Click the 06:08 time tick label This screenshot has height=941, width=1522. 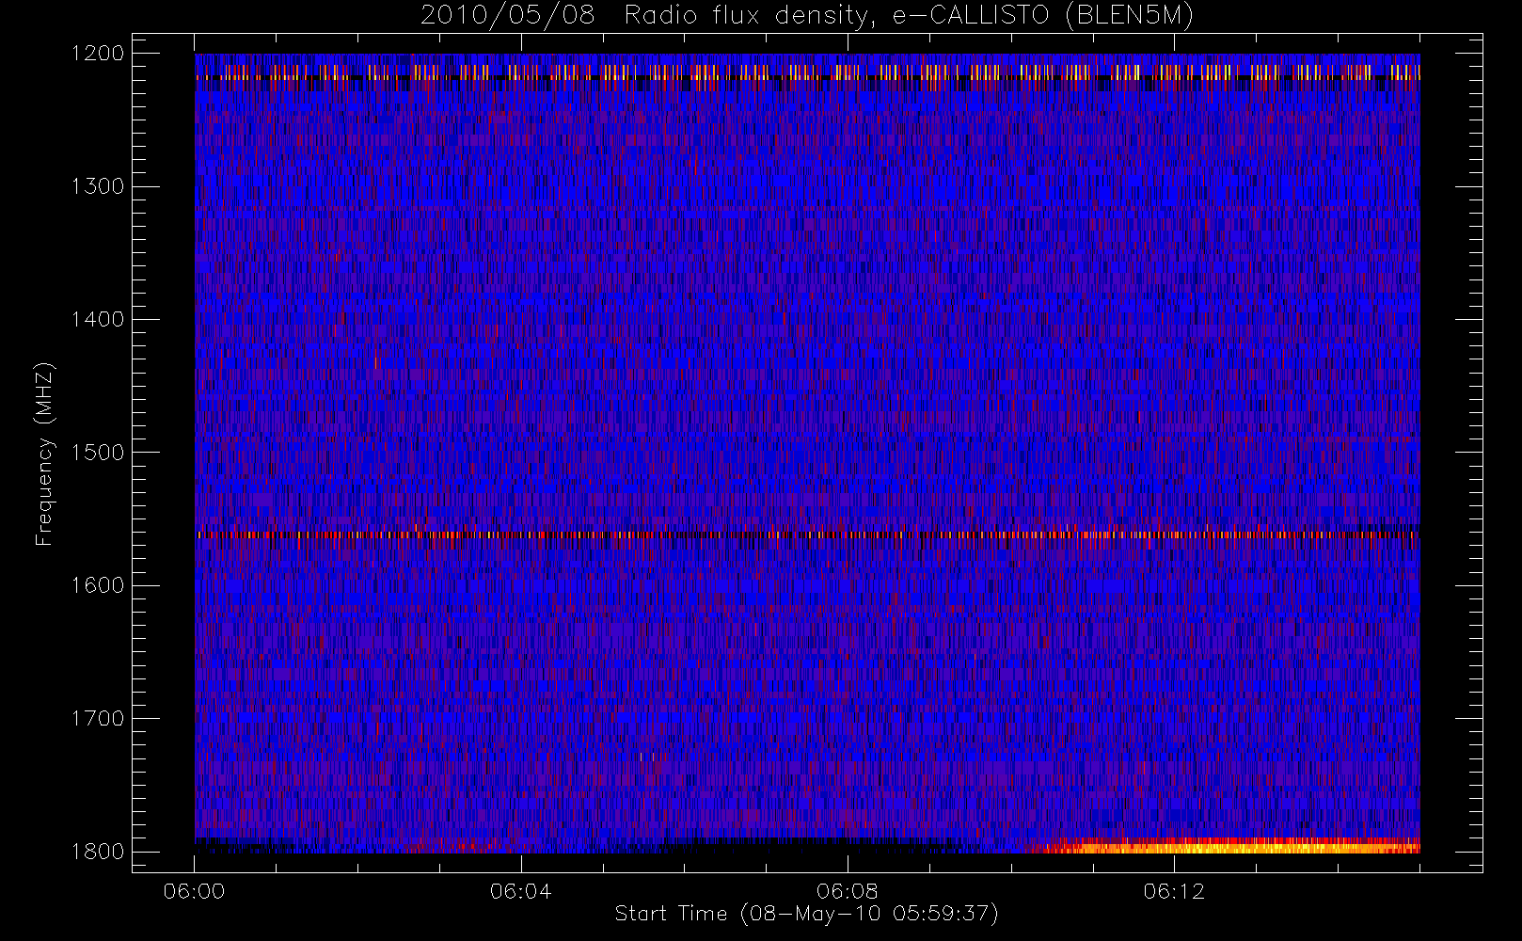pyautogui.click(x=848, y=891)
